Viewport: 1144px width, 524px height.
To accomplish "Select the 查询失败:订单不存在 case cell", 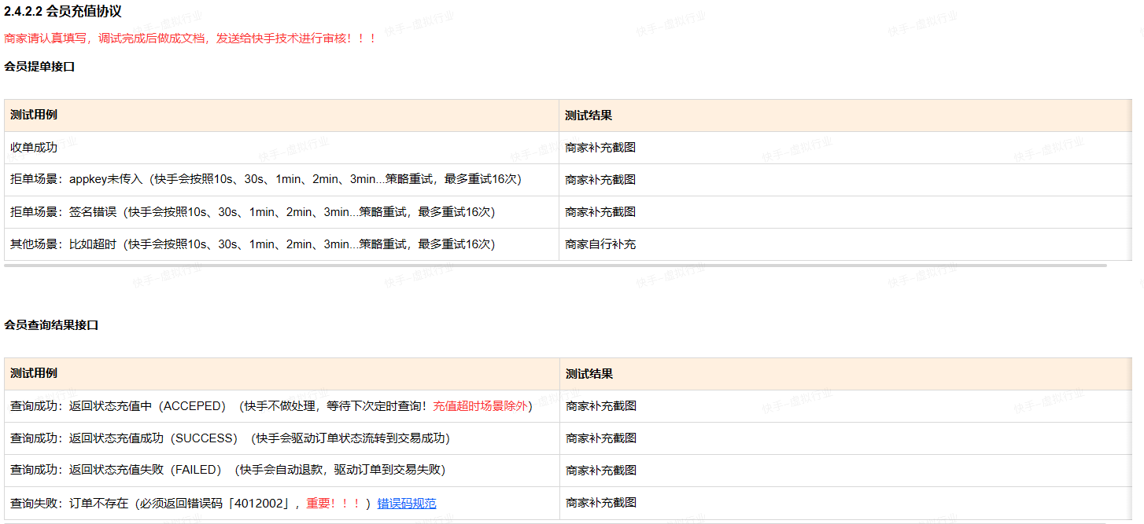I will pyautogui.click(x=282, y=503).
